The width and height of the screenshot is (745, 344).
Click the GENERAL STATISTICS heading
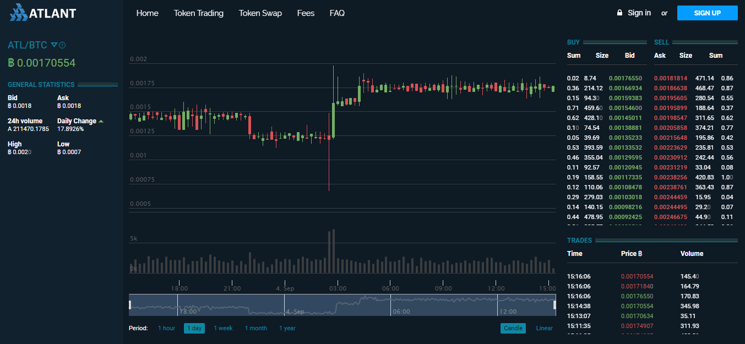(41, 85)
